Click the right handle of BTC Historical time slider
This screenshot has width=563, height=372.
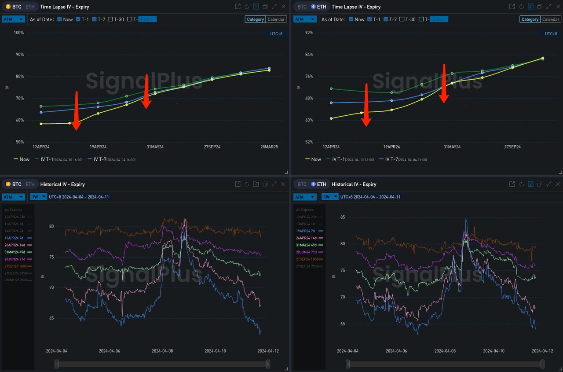click(x=268, y=364)
